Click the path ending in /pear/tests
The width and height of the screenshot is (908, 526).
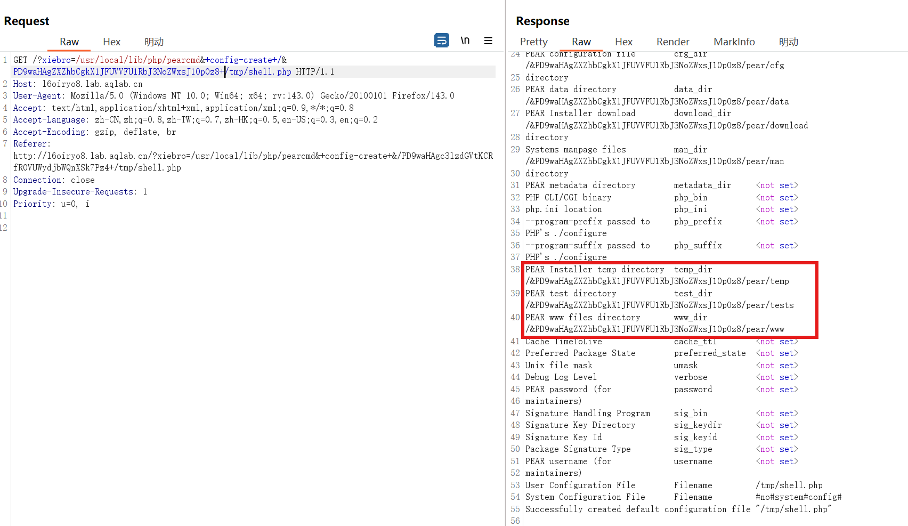660,305
